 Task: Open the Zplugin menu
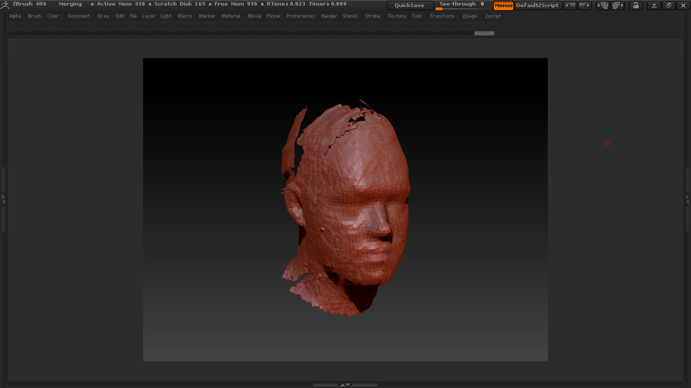pyautogui.click(x=469, y=16)
